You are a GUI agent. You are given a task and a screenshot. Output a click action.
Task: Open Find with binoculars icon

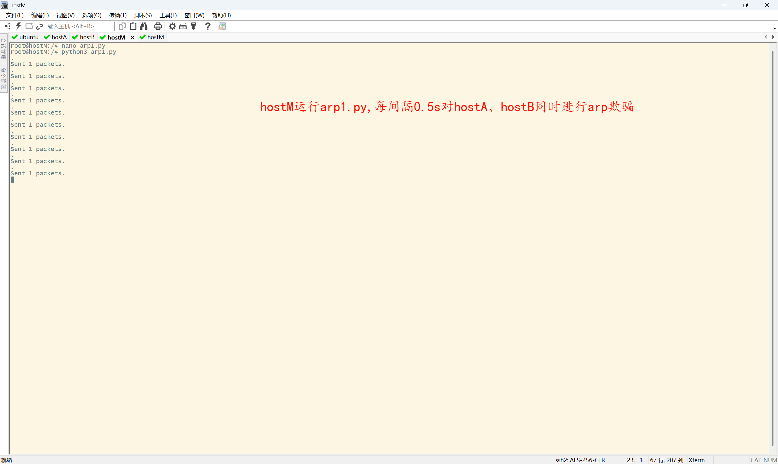point(143,26)
